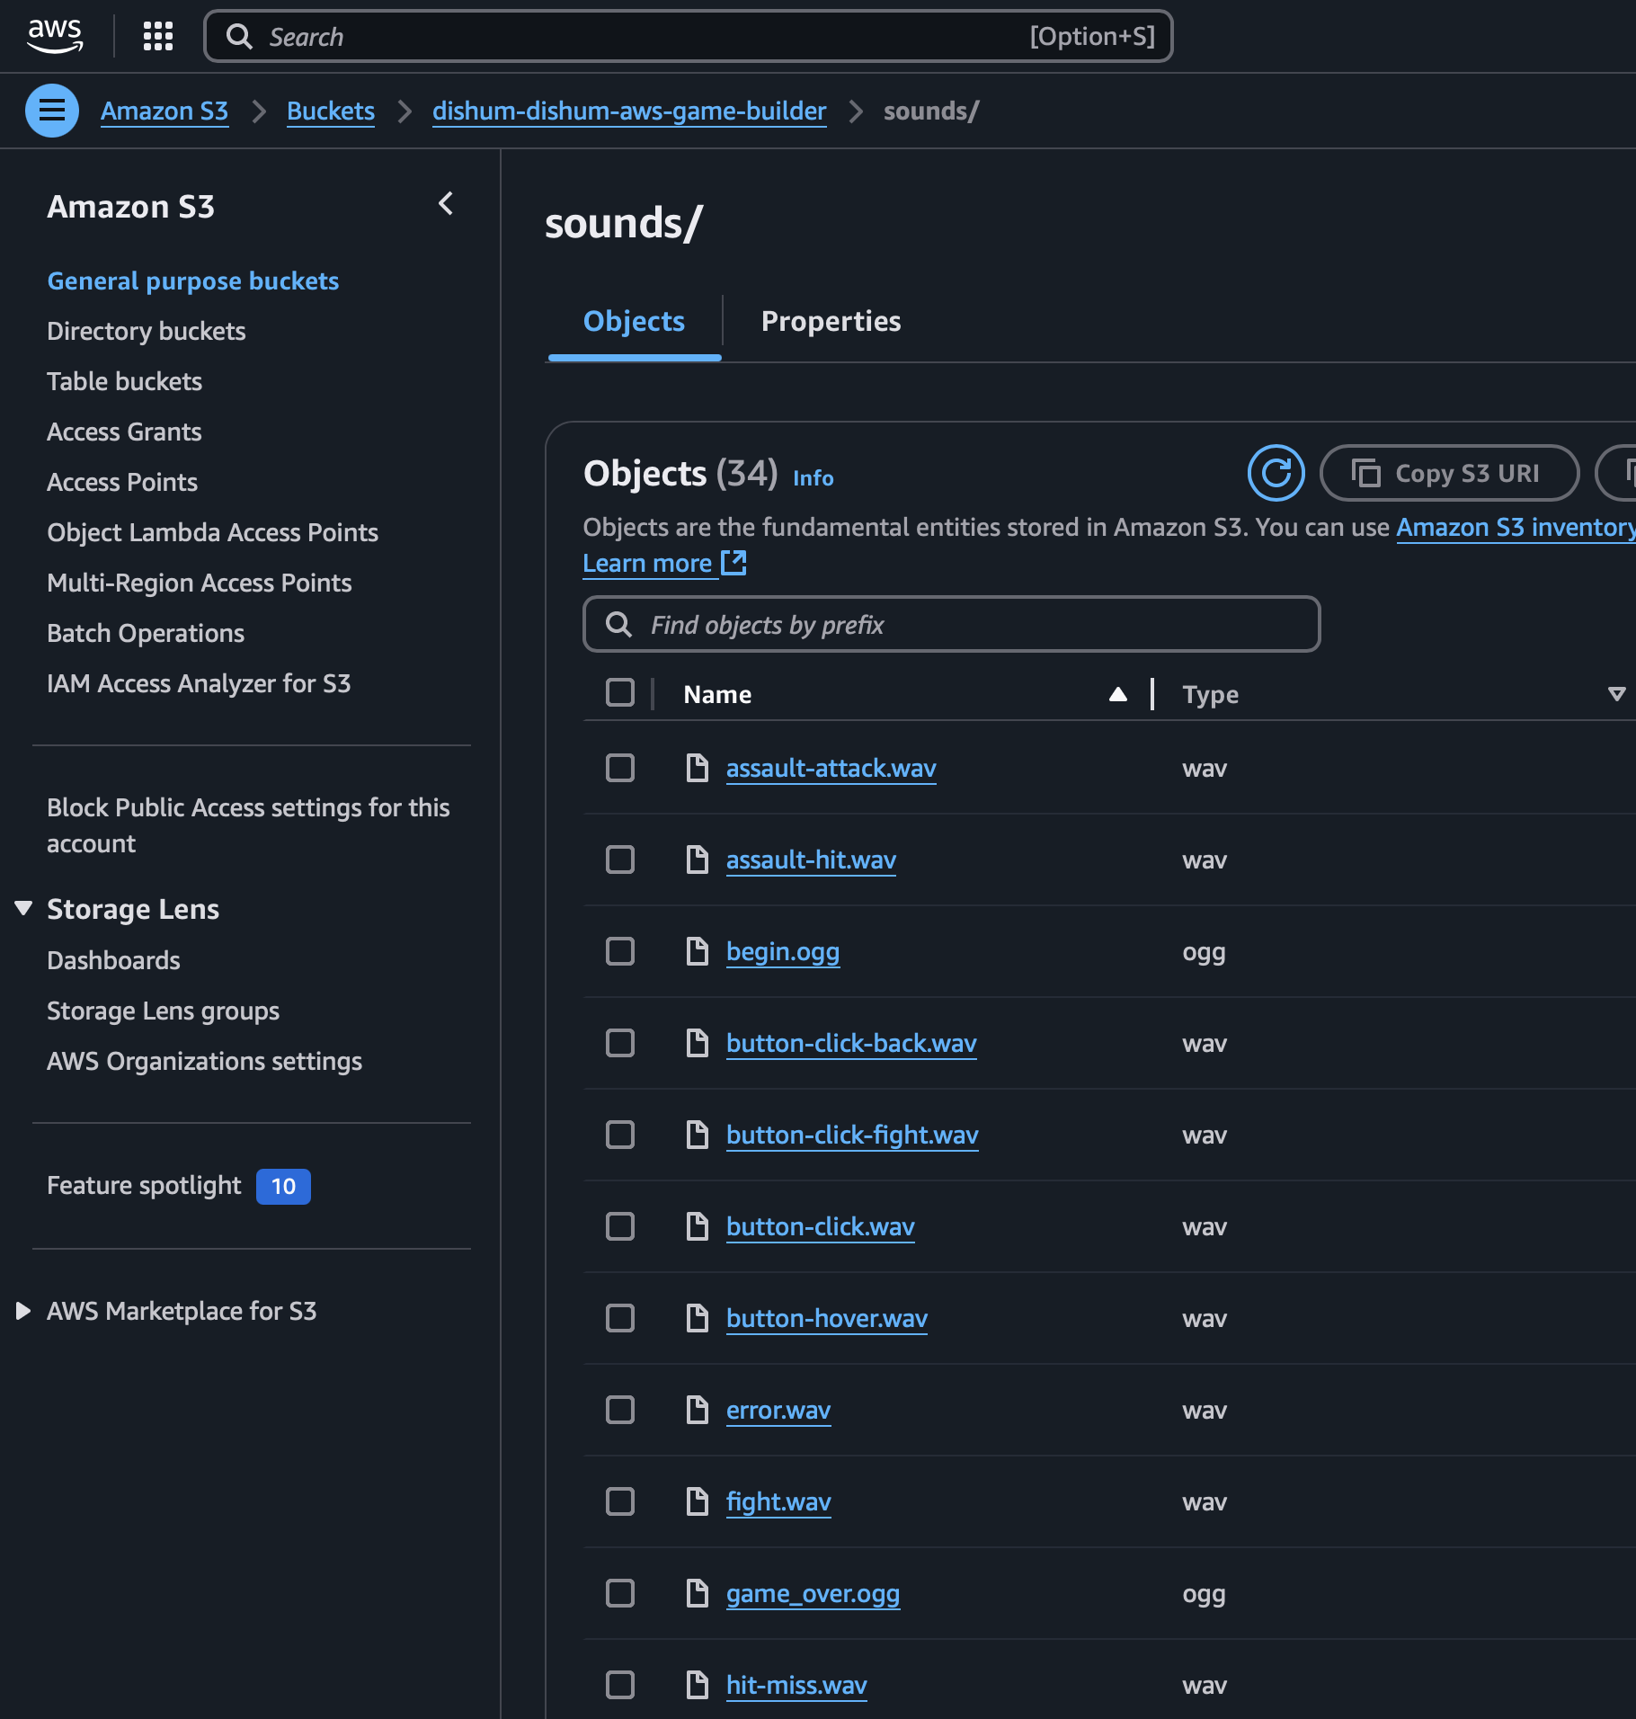The image size is (1636, 1719).
Task: Click the file icon for game_over.ogg
Action: 698,1594
